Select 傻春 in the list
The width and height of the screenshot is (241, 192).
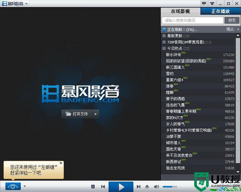198,86
